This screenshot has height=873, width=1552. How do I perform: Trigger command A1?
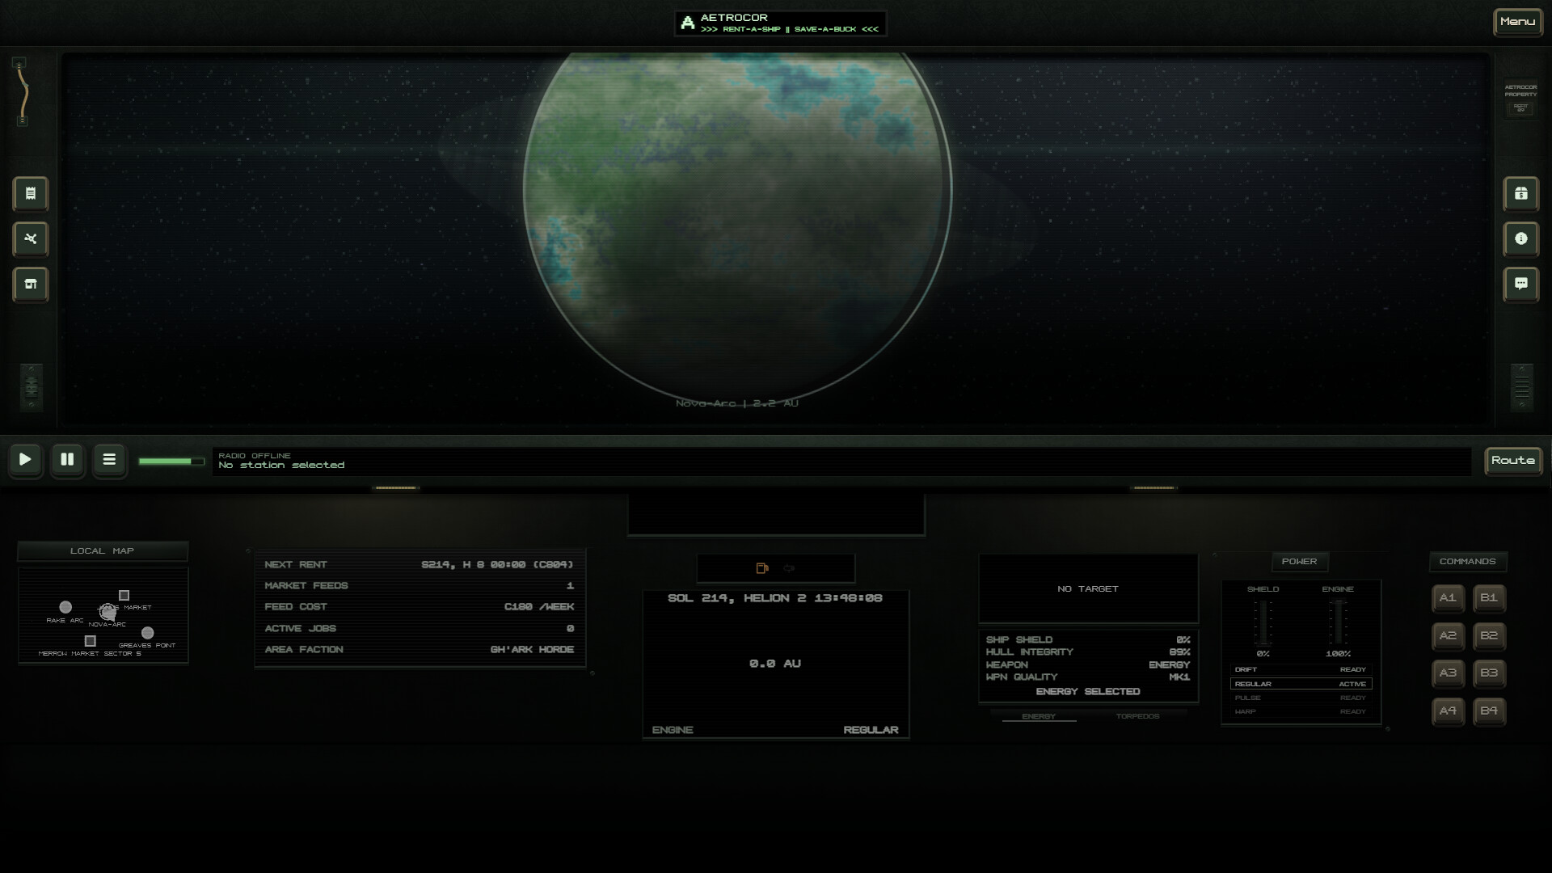(1448, 598)
